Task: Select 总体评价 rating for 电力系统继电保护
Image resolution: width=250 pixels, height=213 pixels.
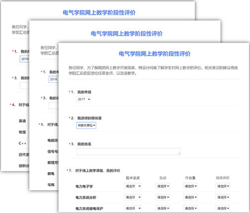Action: pyautogui.click(x=223, y=208)
